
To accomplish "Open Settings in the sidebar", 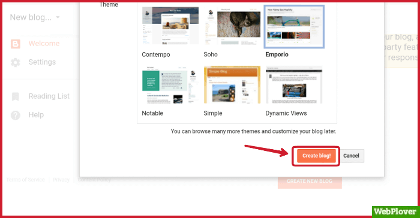I will [42, 62].
